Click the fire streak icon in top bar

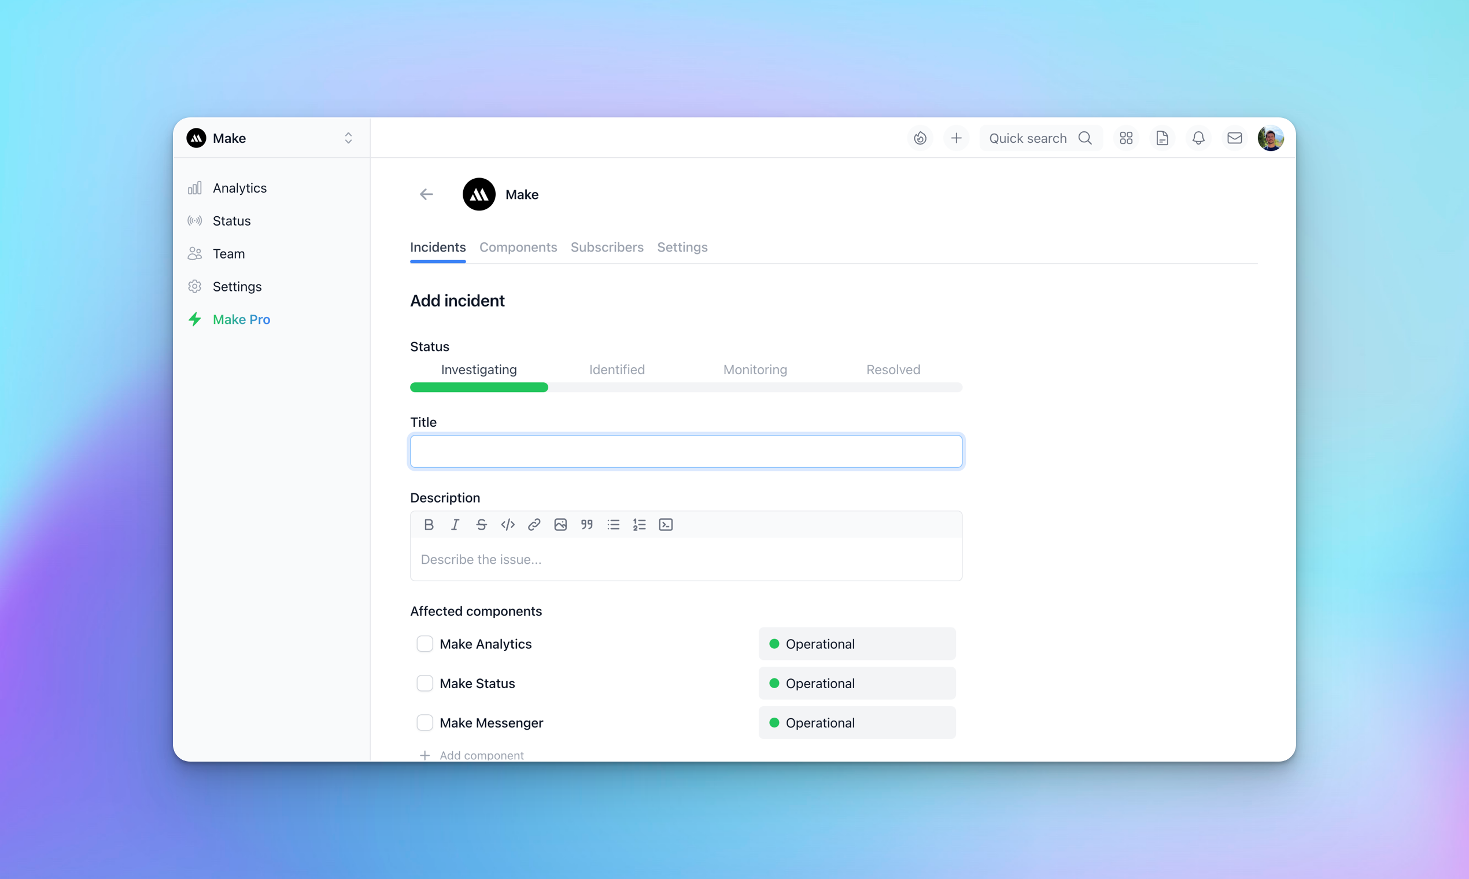(920, 138)
